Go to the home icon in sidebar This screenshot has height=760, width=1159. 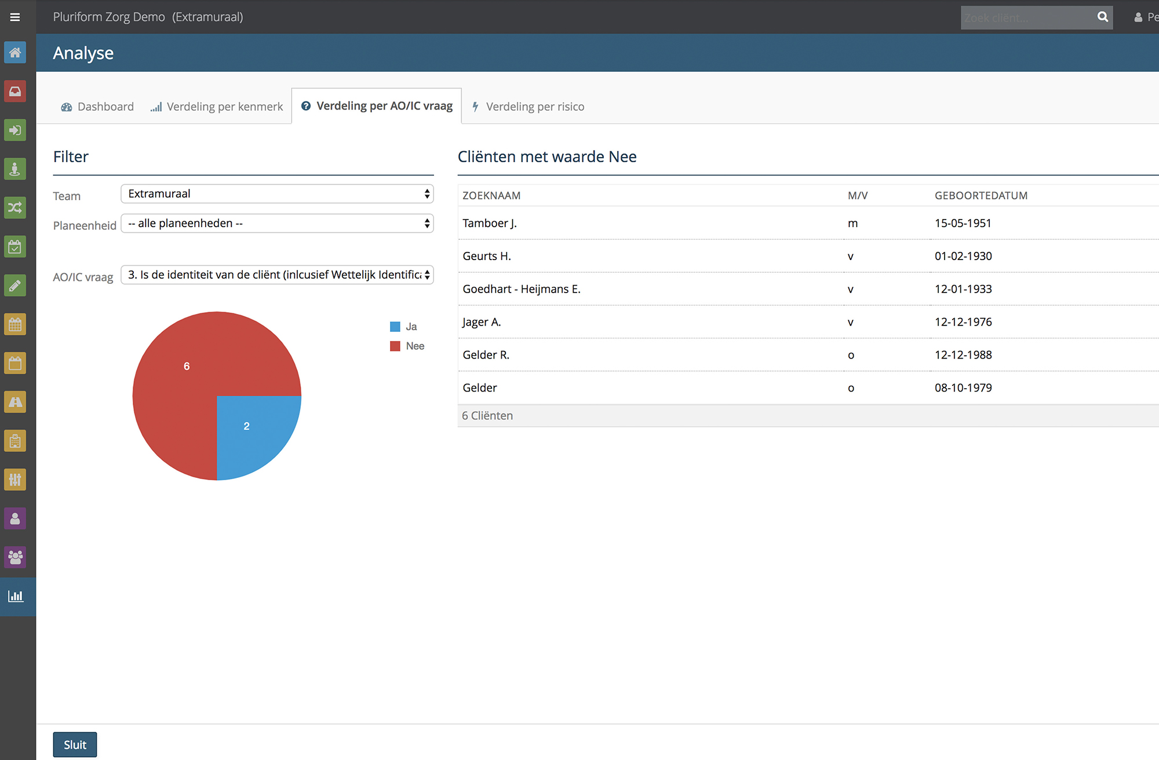tap(15, 53)
